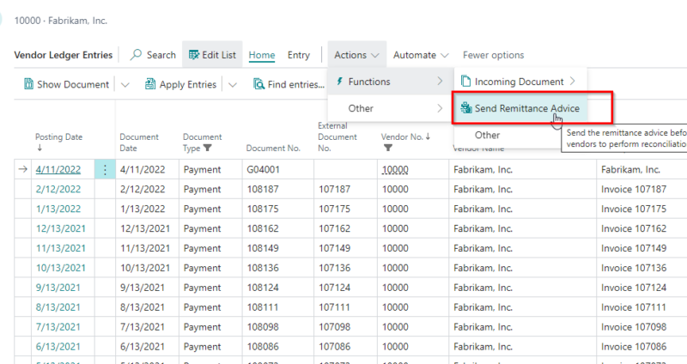Viewport: 687px width, 364px height.
Task: Sort by the Posting Date column header
Action: [x=58, y=137]
